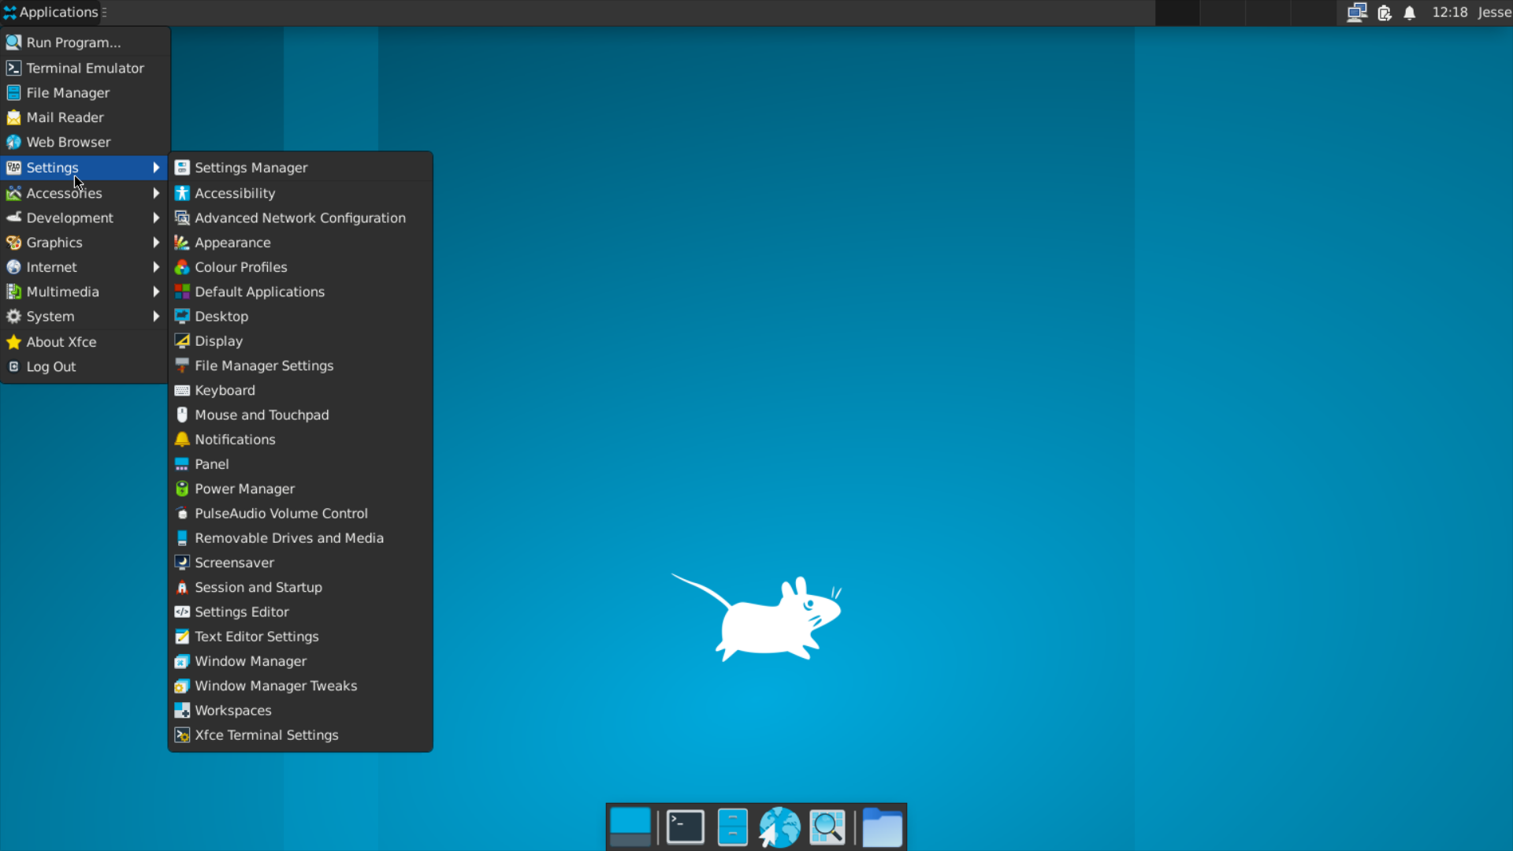1513x851 pixels.
Task: Open Keyboard settings
Action: click(x=300, y=390)
